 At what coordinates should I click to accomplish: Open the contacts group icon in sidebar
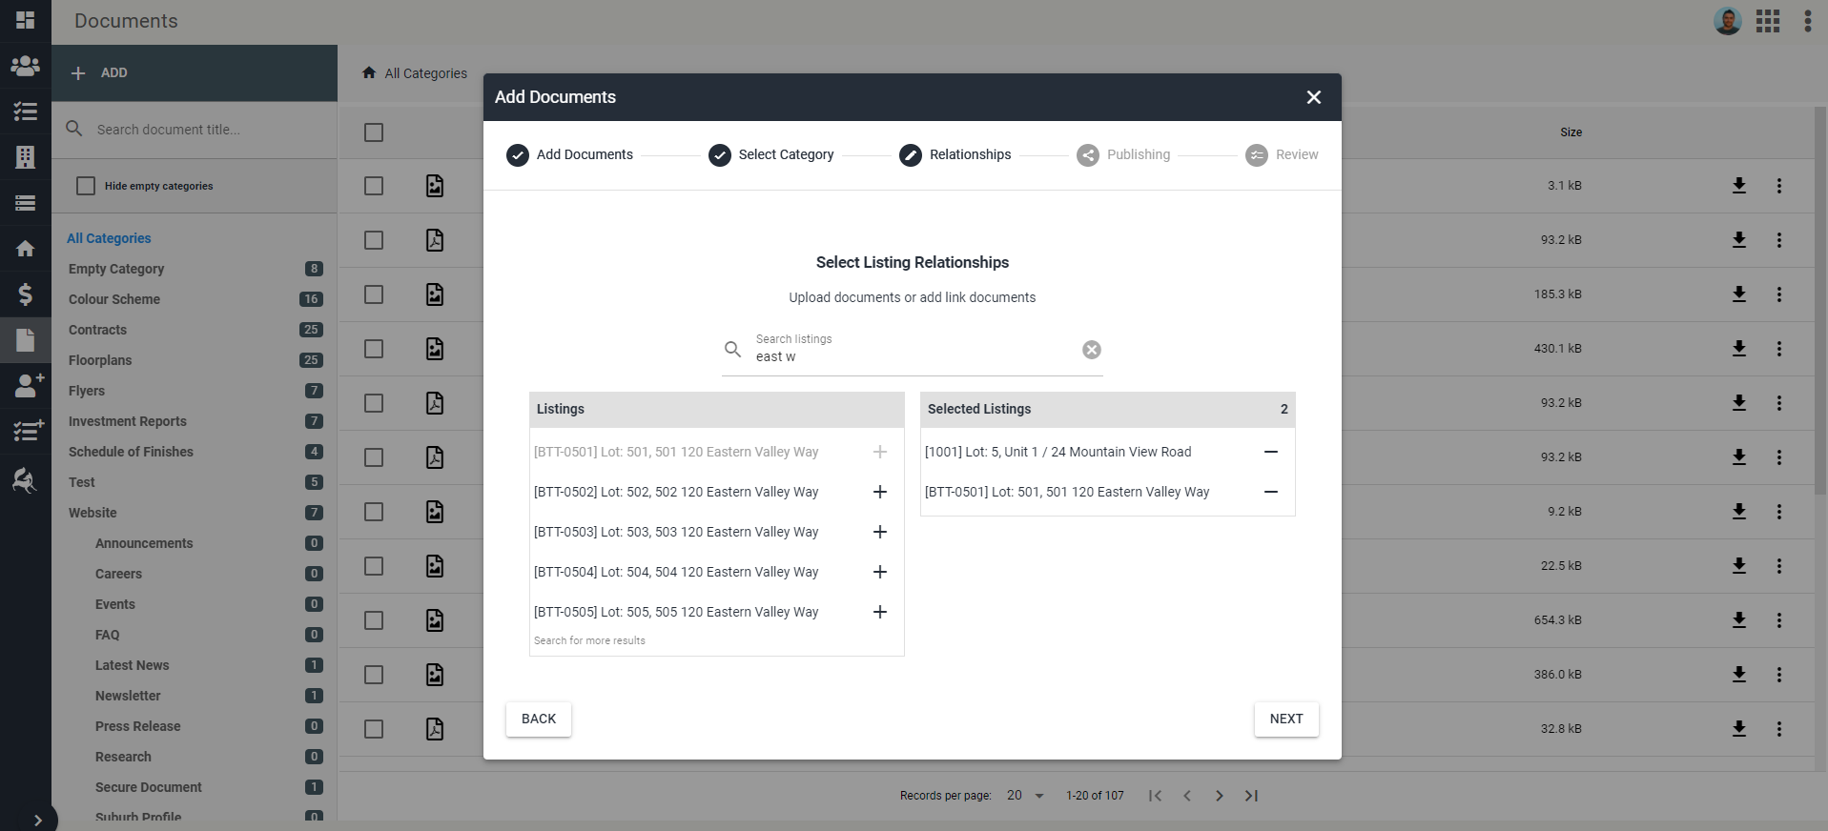coord(26,66)
